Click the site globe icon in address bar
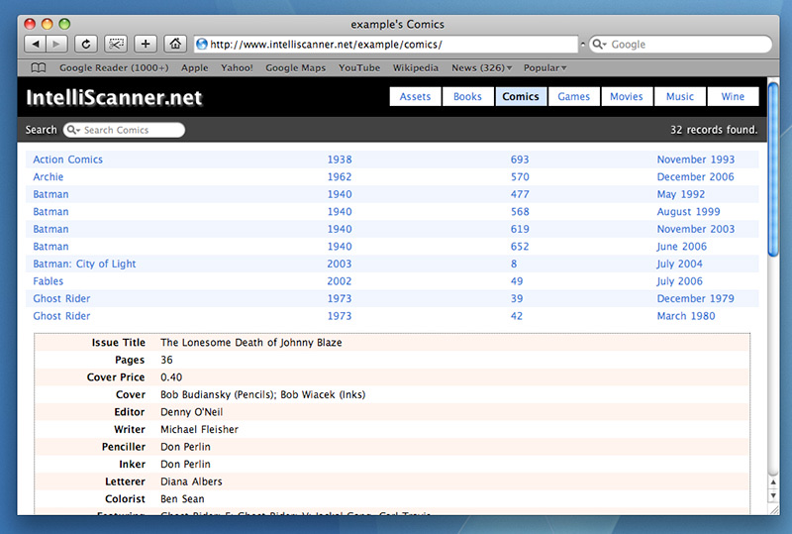The width and height of the screenshot is (792, 534). (x=202, y=44)
